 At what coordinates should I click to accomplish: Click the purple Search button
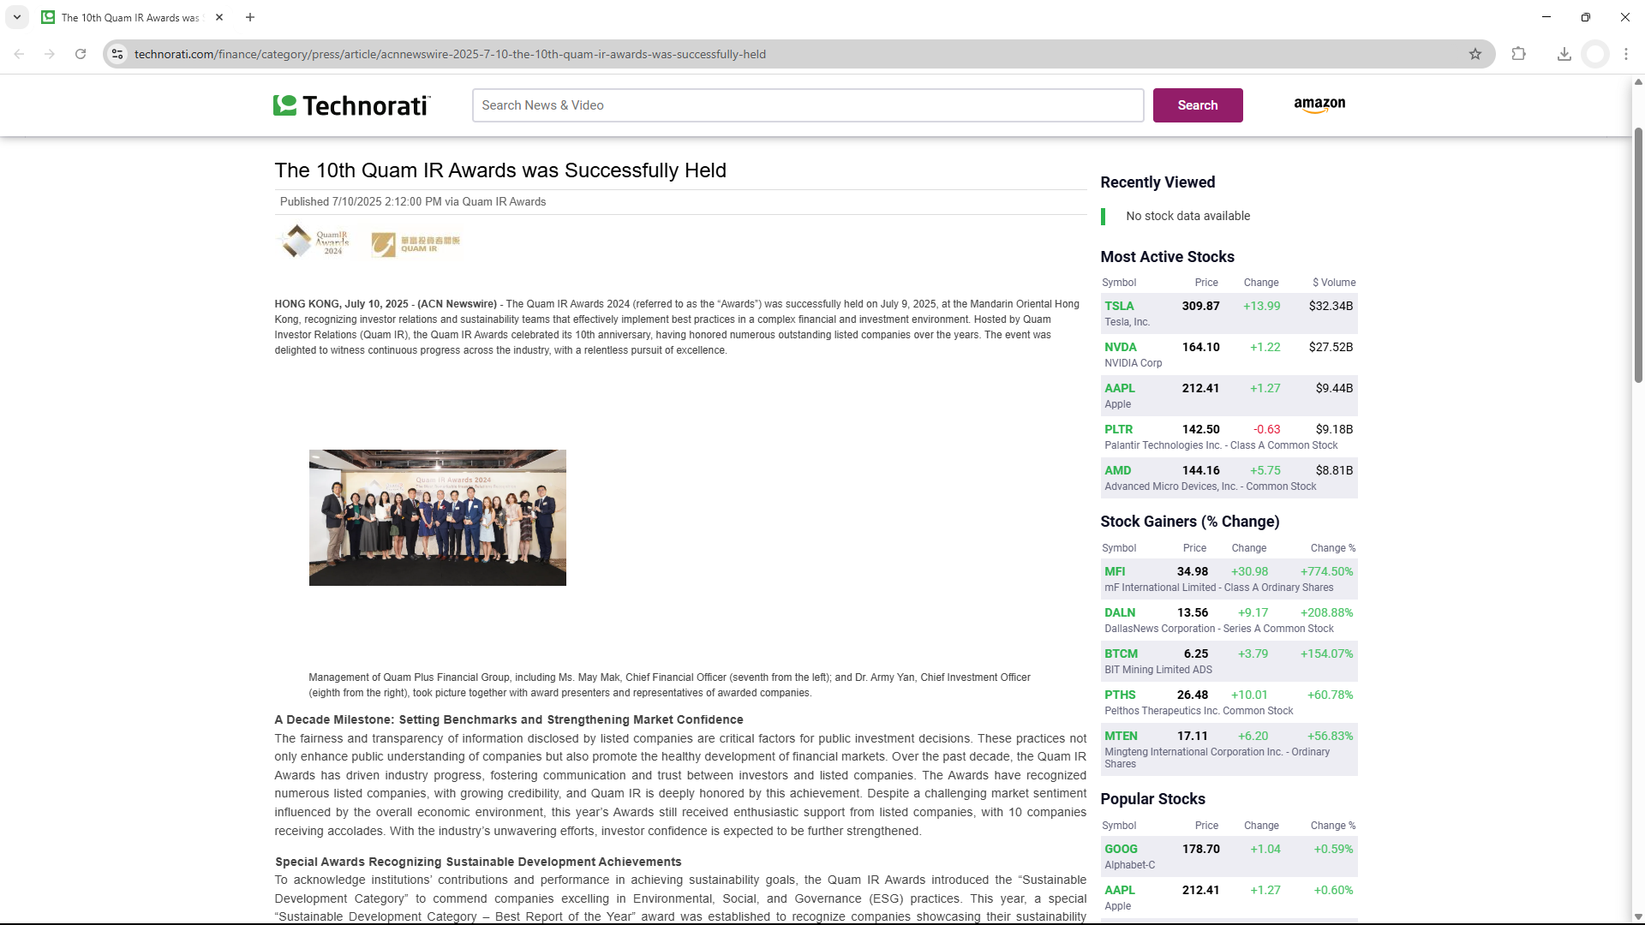1198,105
